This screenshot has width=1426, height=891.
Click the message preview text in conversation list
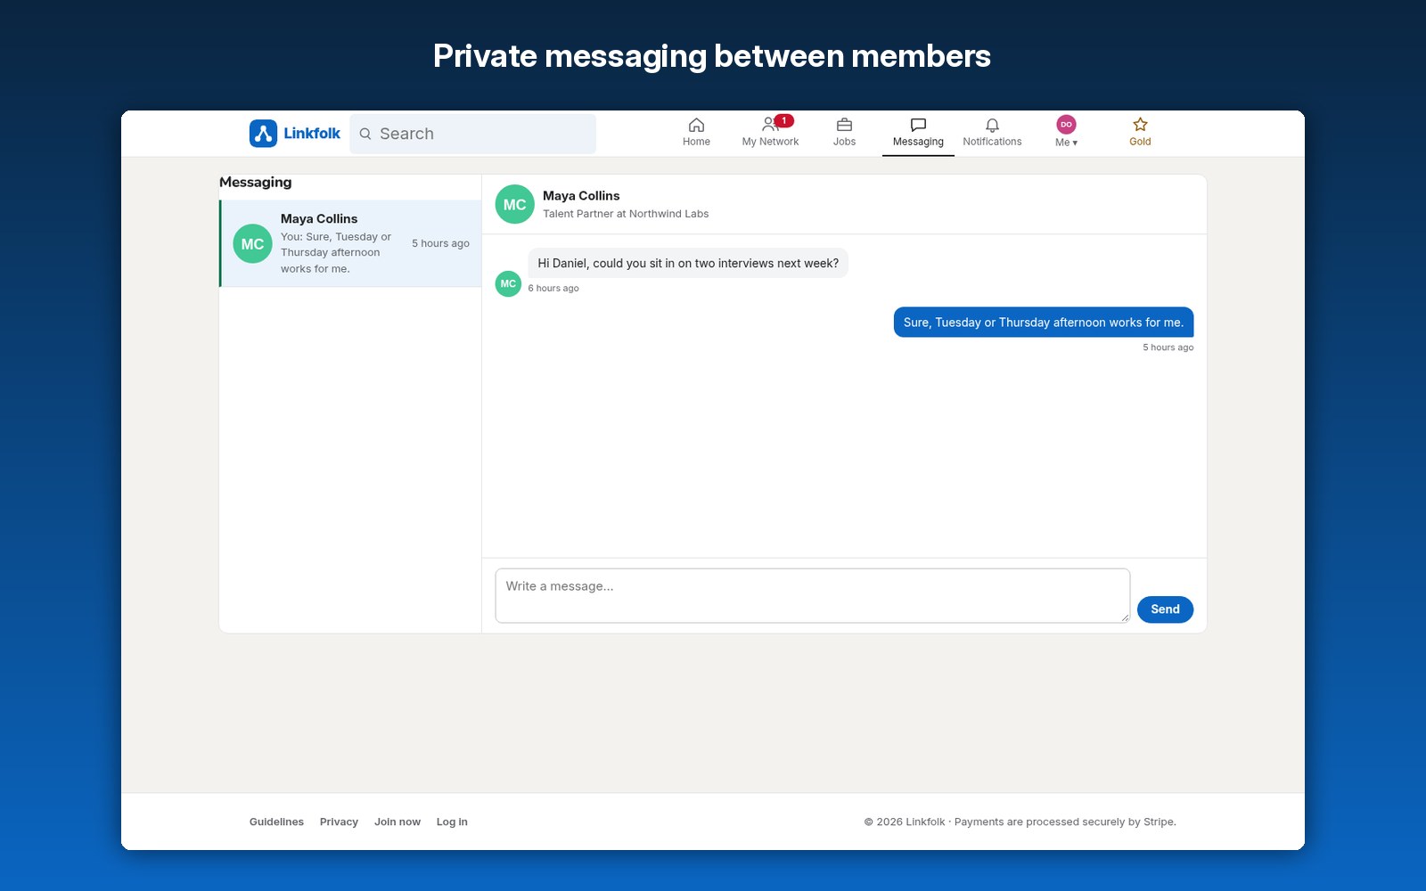[336, 253]
